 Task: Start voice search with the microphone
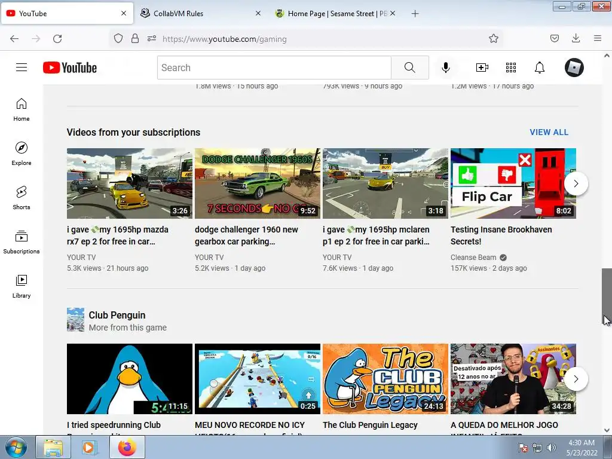click(x=445, y=68)
